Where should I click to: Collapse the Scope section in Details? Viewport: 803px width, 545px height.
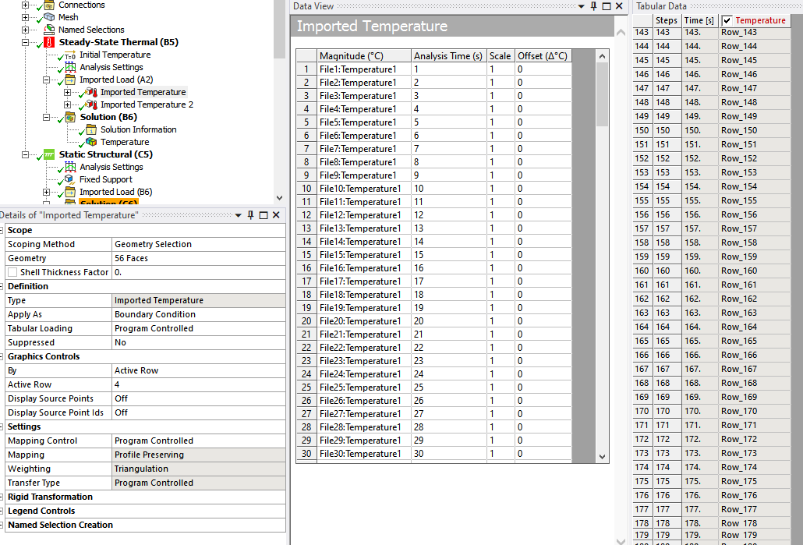2,231
